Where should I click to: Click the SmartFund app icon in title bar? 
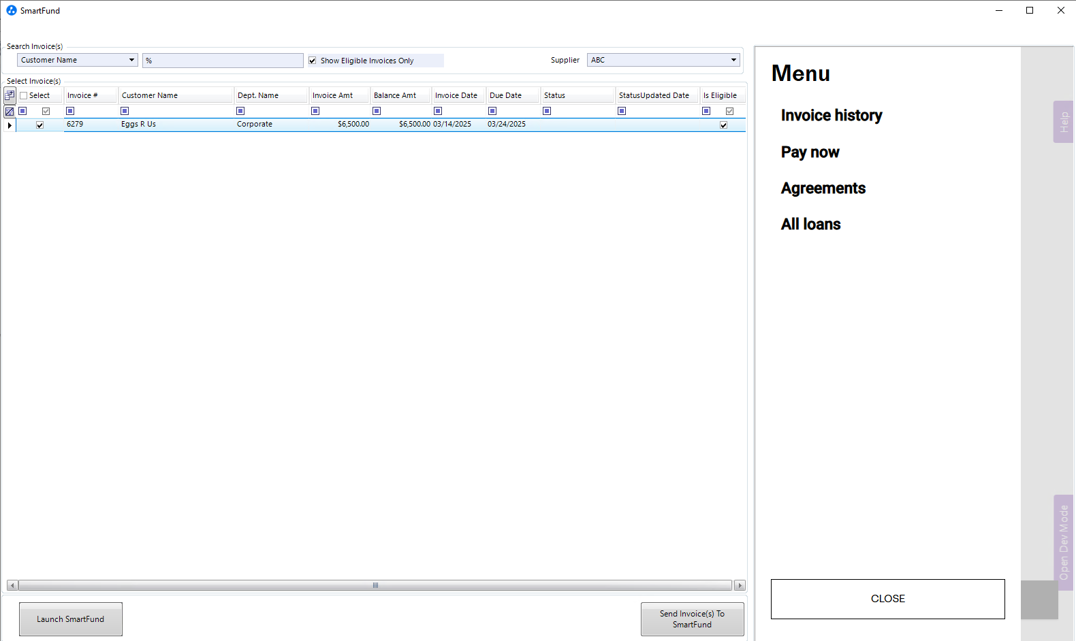coord(12,10)
